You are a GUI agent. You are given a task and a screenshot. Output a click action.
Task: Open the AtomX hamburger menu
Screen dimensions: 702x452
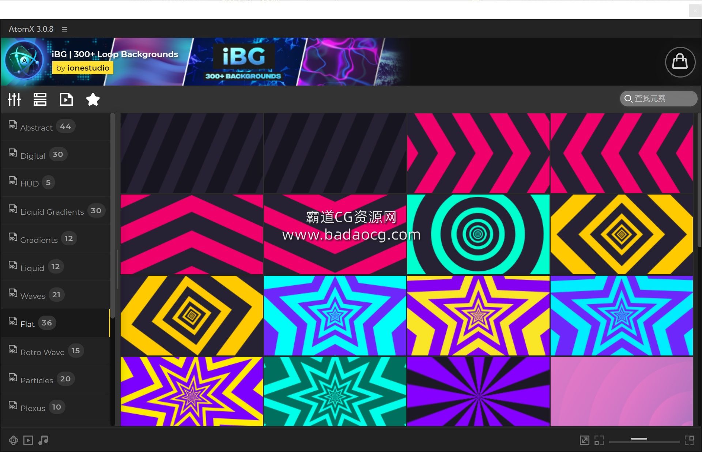coord(64,29)
